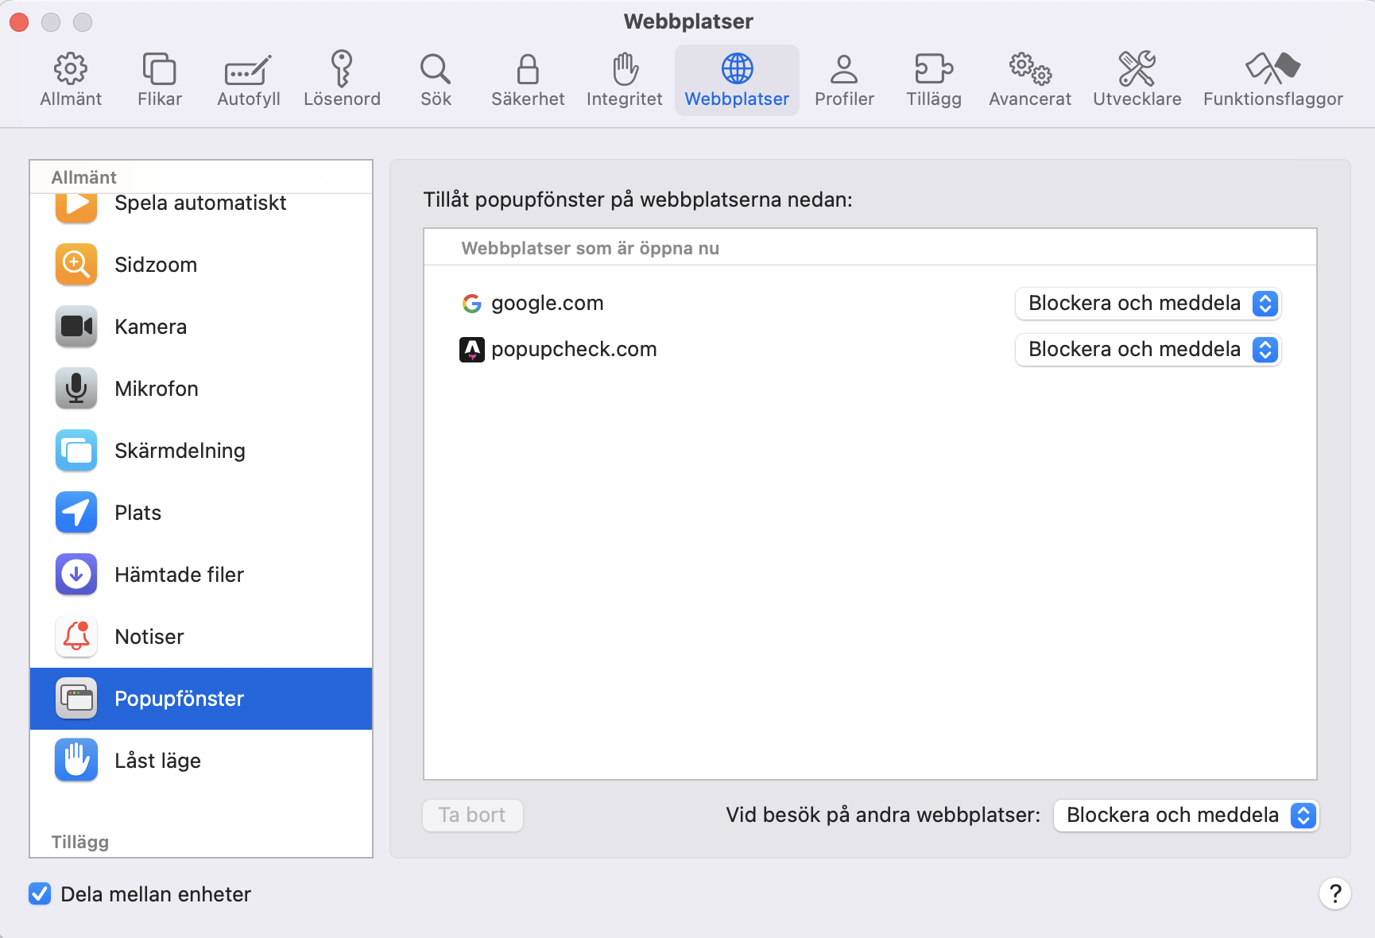Select Plats in the sidebar

click(201, 513)
